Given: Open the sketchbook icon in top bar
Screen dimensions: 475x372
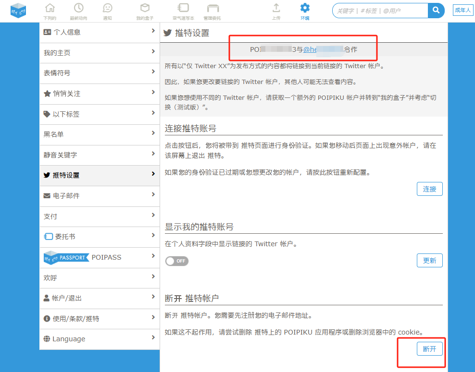Looking at the screenshot, I should [183, 8].
